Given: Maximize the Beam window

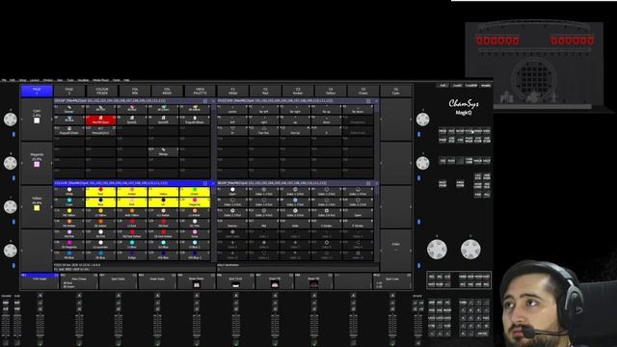Looking at the screenshot, I should click(x=368, y=183).
